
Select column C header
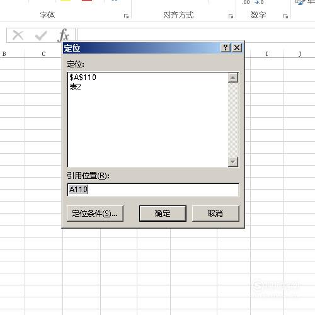[43, 54]
